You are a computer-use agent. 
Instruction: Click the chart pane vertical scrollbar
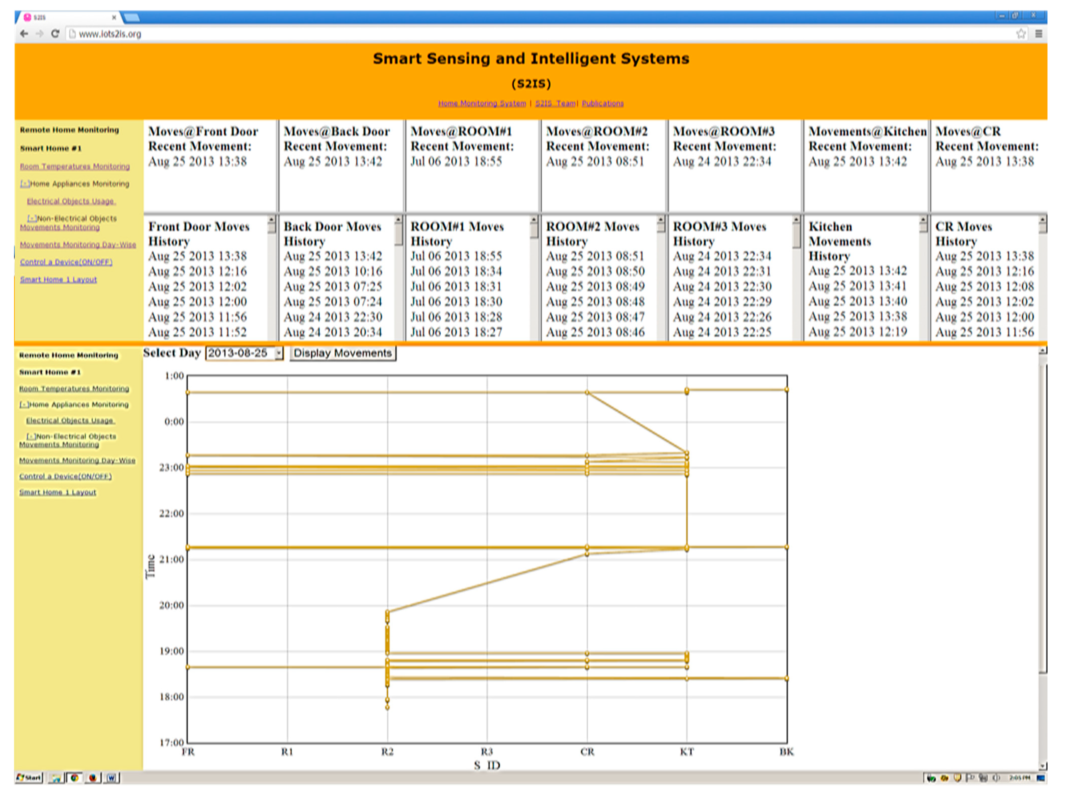pos(1042,518)
